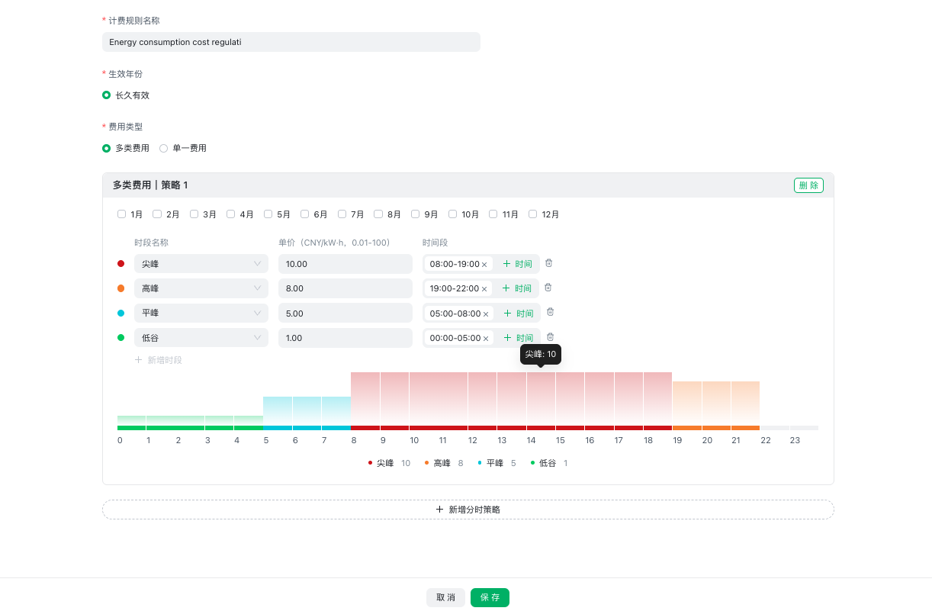Remove the 05:00-08:00 time tag
Viewport: 932px width, 611px height.
[x=486, y=314]
